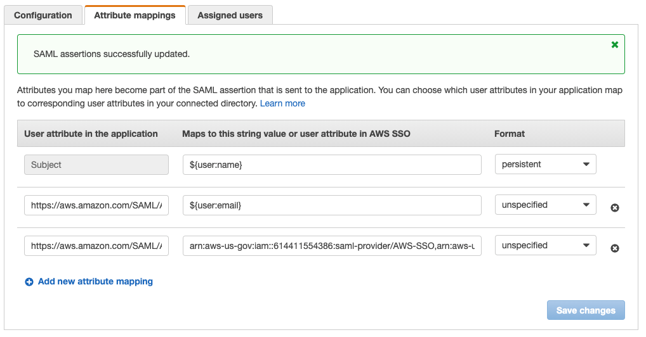This screenshot has width=646, height=337.
Task: Switch to the Configuration tab
Action: [43, 15]
